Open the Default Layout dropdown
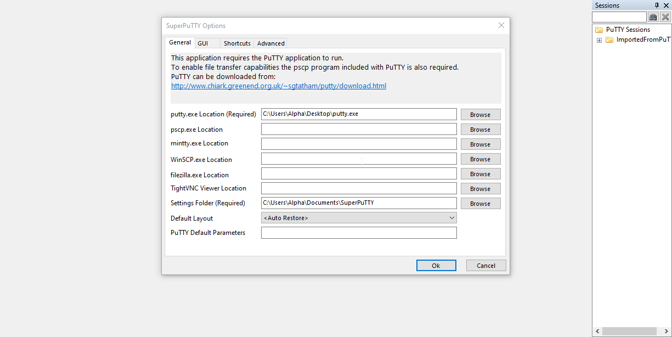Viewport: 672px width, 337px height. [x=451, y=217]
